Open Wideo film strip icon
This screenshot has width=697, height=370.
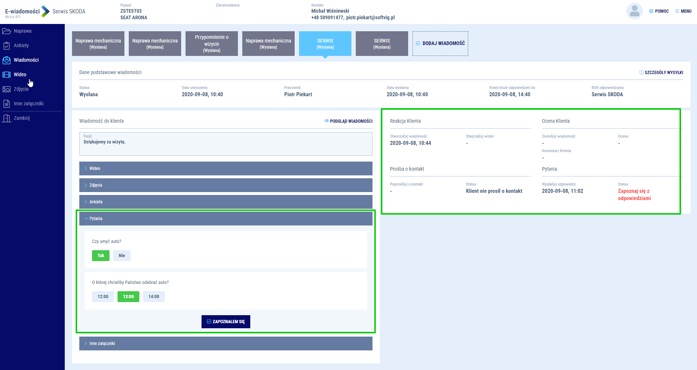pos(7,75)
